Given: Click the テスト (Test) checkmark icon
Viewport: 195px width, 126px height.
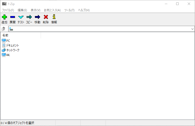Looking at the screenshot, I should tap(21, 17).
